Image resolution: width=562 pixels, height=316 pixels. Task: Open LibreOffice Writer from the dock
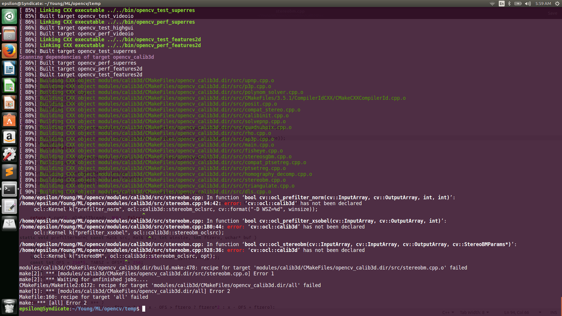click(9, 68)
